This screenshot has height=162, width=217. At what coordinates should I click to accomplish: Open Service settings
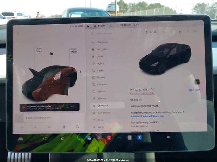[99, 98]
